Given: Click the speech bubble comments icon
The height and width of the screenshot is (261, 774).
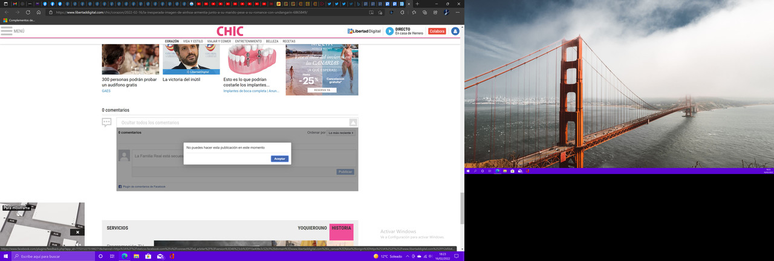Looking at the screenshot, I should pos(106,122).
